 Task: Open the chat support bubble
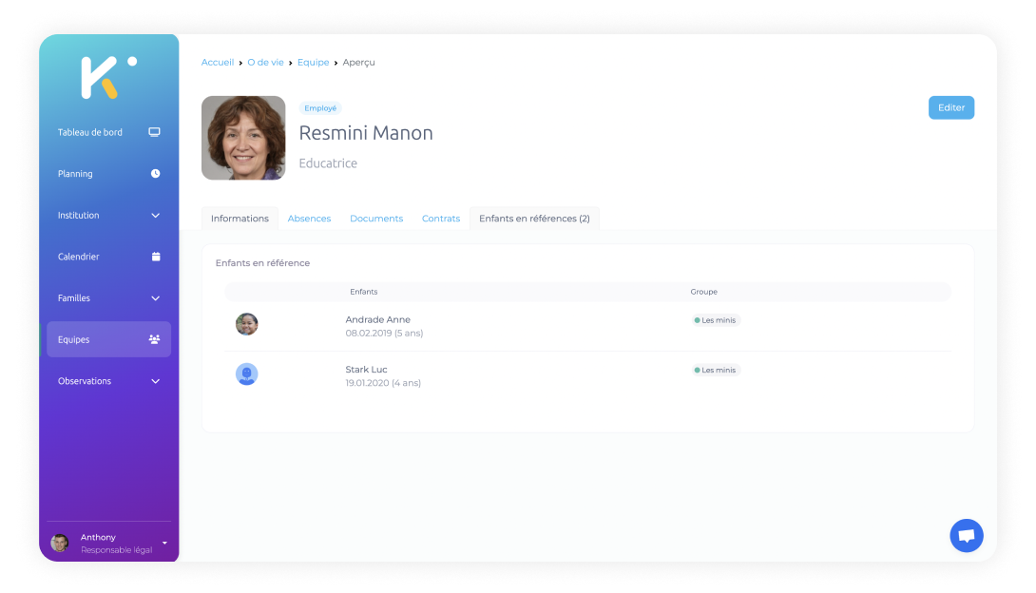(x=966, y=536)
